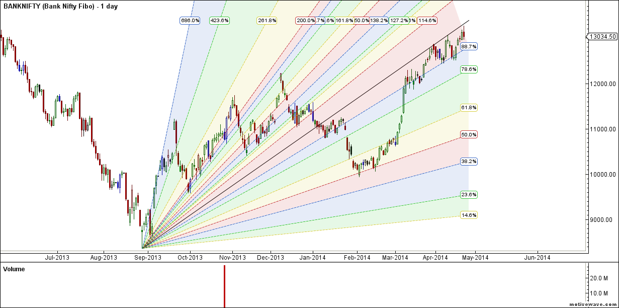Click the BANKNIFTY chart title text
The image size is (619, 308).
pos(60,7)
